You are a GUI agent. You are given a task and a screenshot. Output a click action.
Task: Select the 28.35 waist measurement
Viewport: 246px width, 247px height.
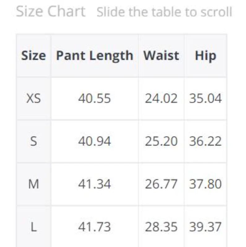[x=161, y=227]
